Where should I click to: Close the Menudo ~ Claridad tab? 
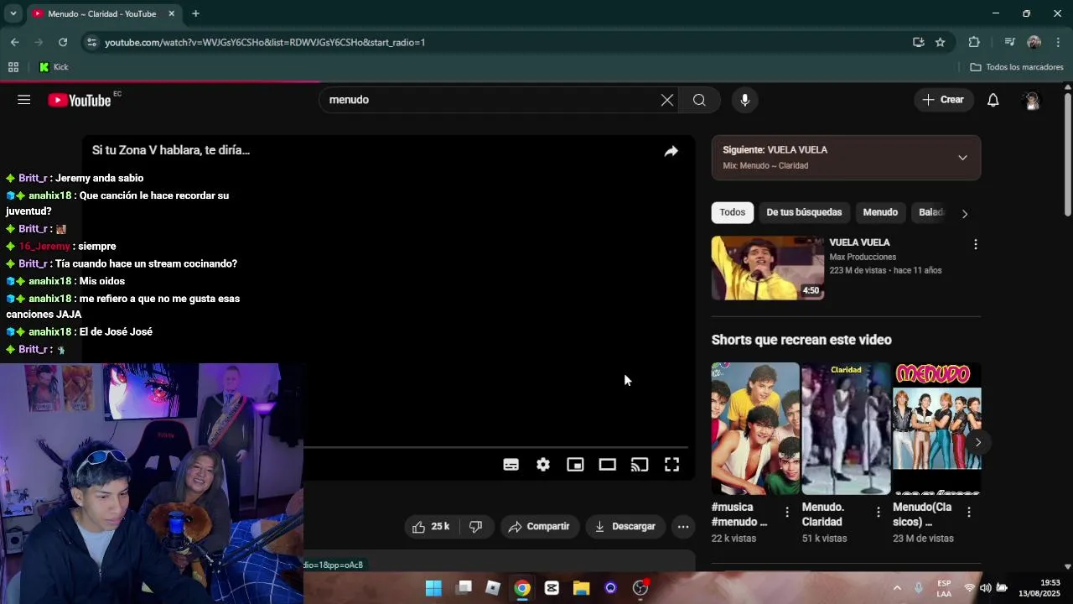coord(171,13)
